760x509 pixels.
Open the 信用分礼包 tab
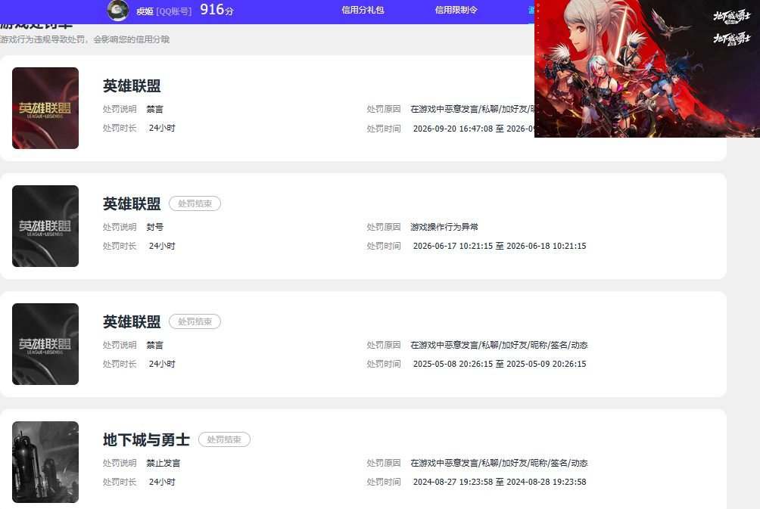363,10
